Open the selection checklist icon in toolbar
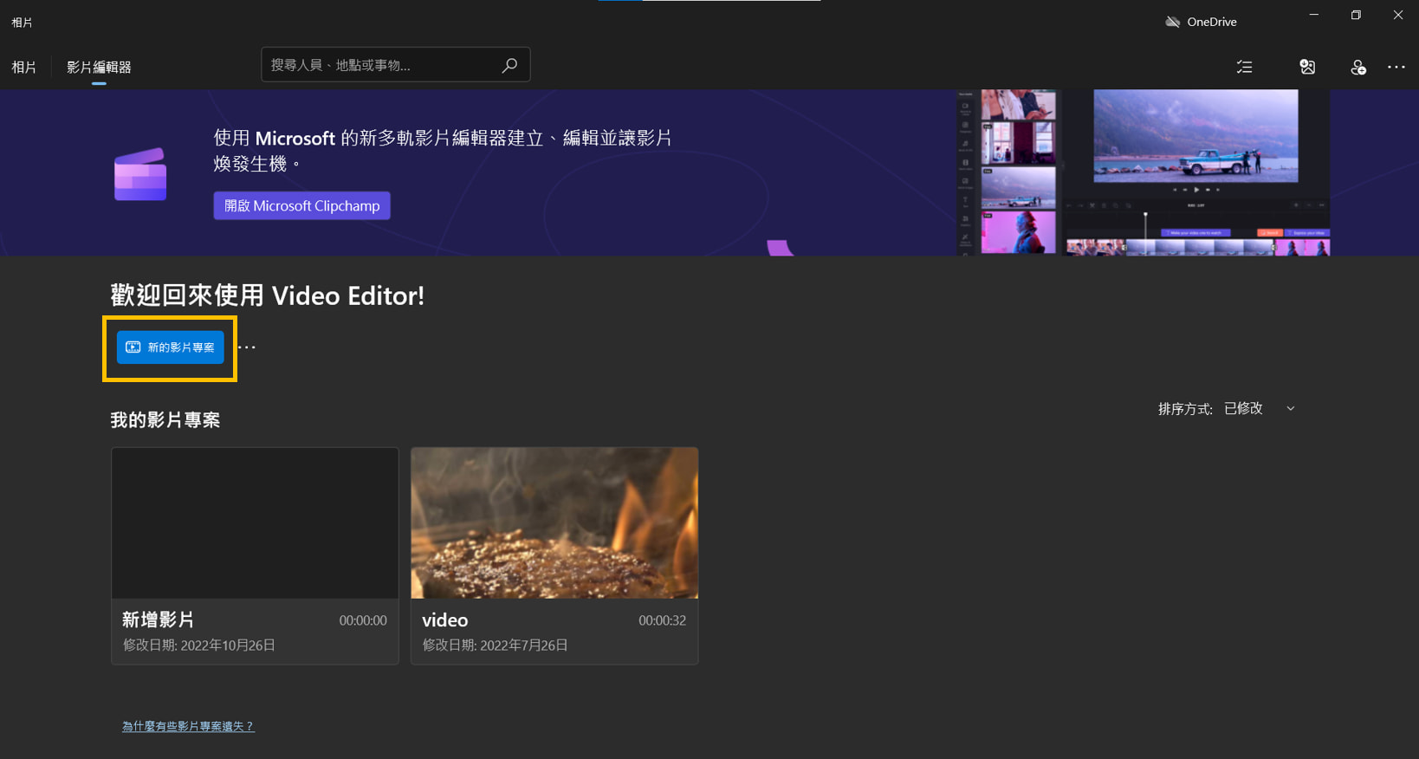The height and width of the screenshot is (759, 1419). point(1244,67)
